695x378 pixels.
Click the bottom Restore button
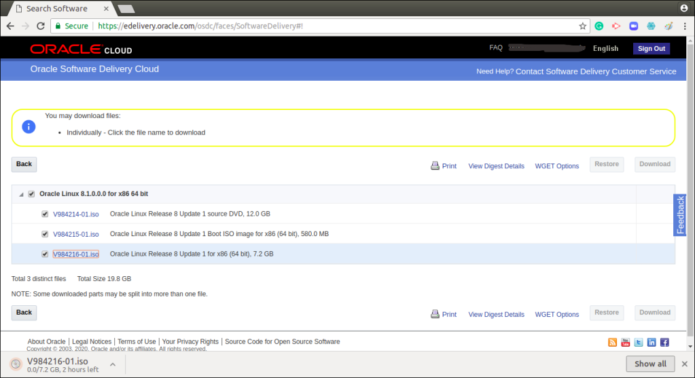pyautogui.click(x=607, y=312)
